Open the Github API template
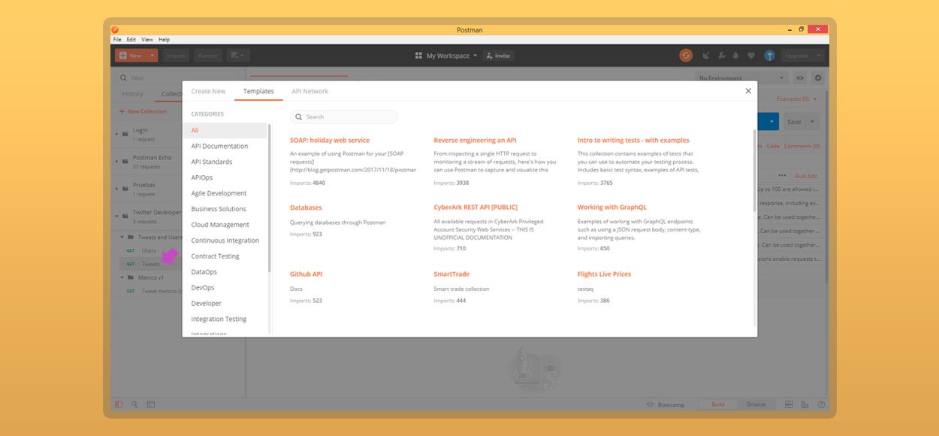This screenshot has height=436, width=939. click(x=306, y=274)
